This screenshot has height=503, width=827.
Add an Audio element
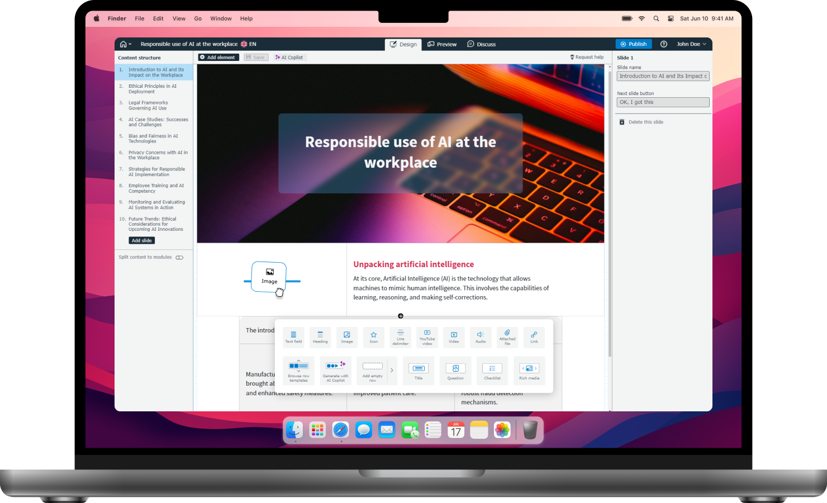(481, 337)
